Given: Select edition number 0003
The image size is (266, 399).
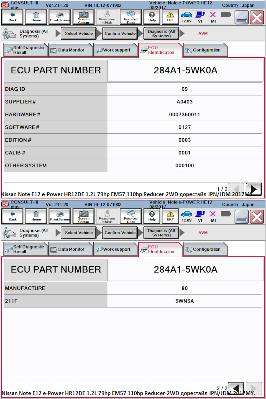Looking at the screenshot, I should (x=185, y=140).
